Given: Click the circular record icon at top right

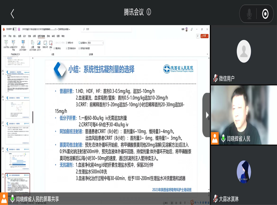Looking at the screenshot, I should click(x=265, y=14).
